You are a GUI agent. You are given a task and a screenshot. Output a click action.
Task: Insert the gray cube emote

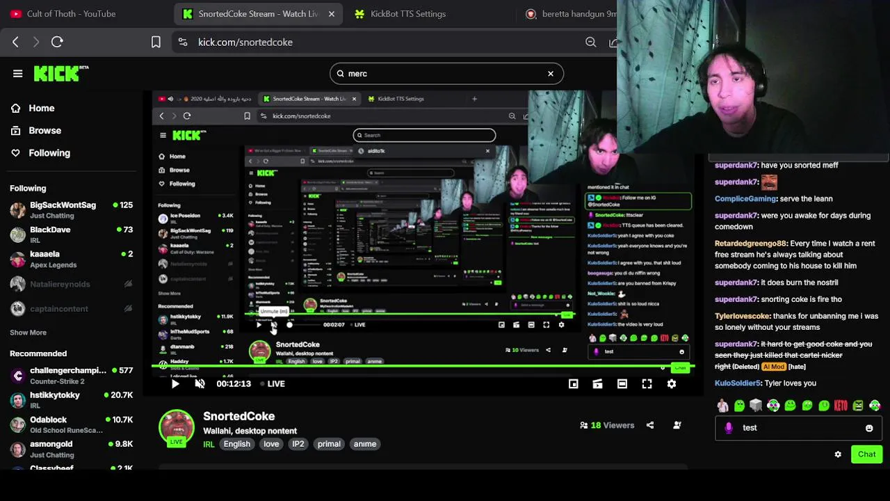click(756, 405)
